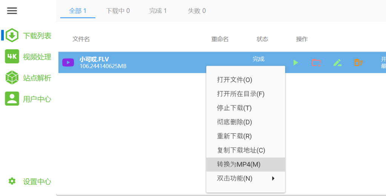Open 设置中心 in sidebar
The height and width of the screenshot is (196, 386).
coord(37,182)
